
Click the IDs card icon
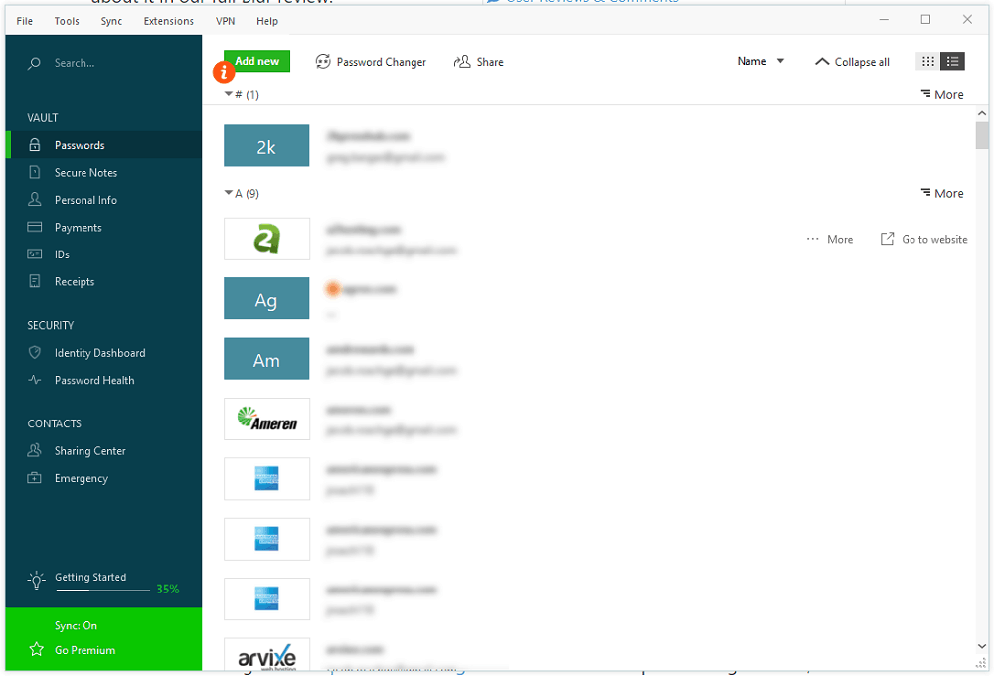click(x=35, y=254)
